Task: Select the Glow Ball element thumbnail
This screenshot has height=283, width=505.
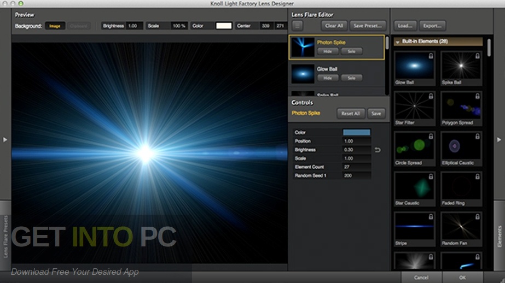Action: [x=414, y=66]
